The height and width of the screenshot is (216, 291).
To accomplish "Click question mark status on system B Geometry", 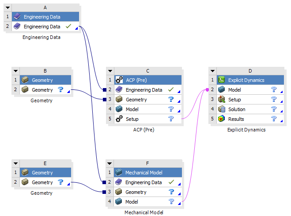I will click(x=60, y=89).
